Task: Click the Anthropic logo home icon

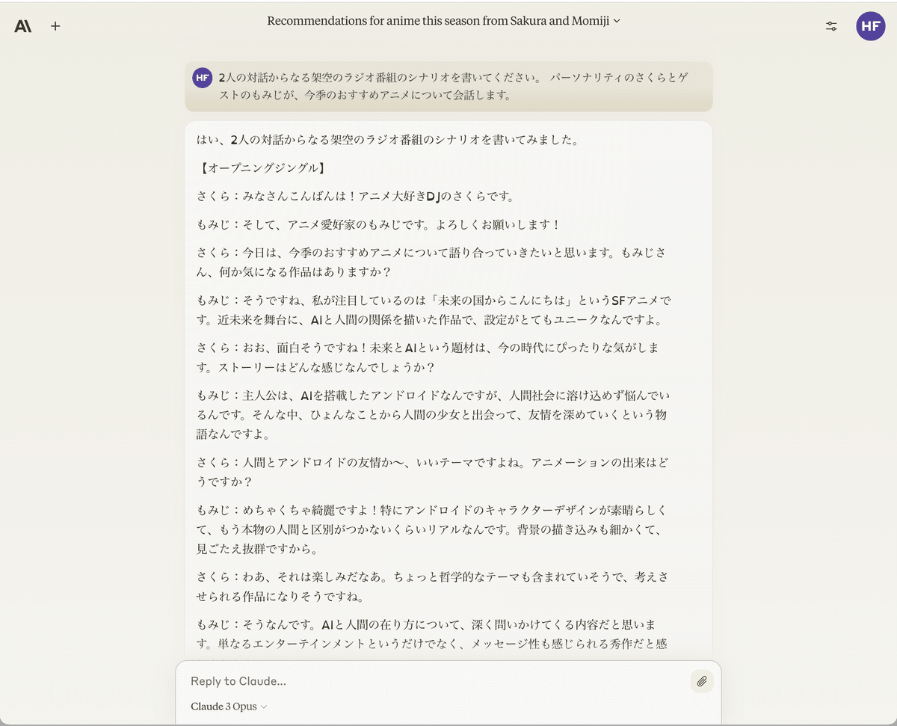Action: click(x=22, y=26)
